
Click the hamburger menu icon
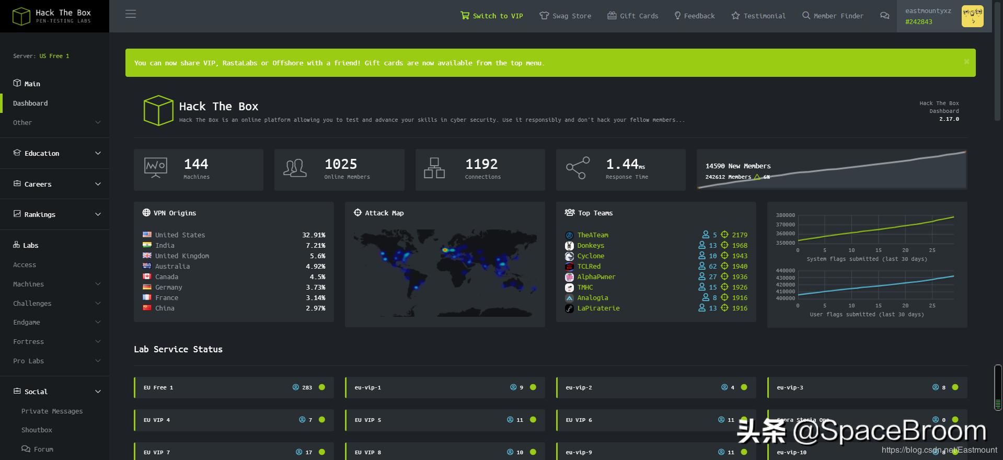[x=131, y=14]
